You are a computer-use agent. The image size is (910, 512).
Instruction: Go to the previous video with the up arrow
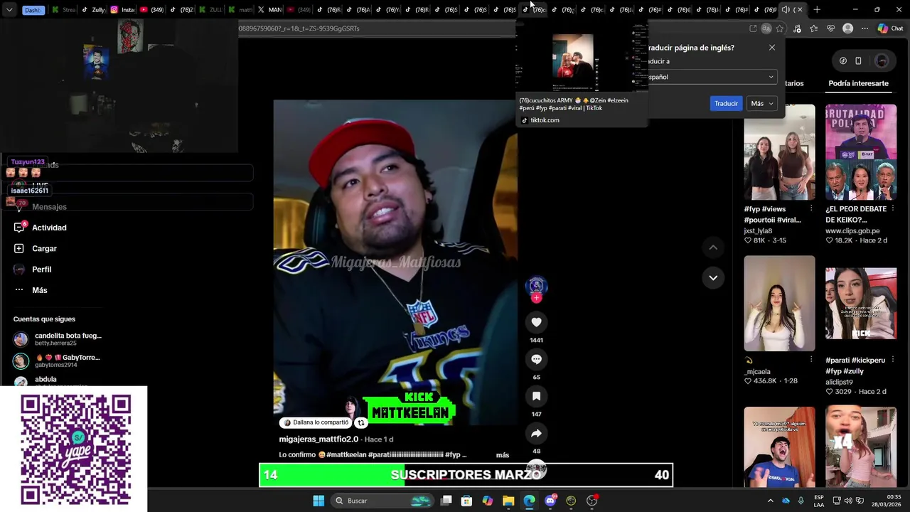tap(713, 247)
